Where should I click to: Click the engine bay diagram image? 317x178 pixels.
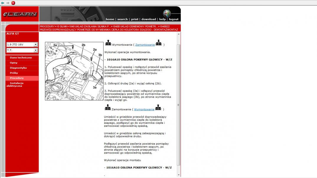tap(74, 71)
